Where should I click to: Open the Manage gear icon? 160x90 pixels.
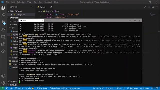(3, 83)
